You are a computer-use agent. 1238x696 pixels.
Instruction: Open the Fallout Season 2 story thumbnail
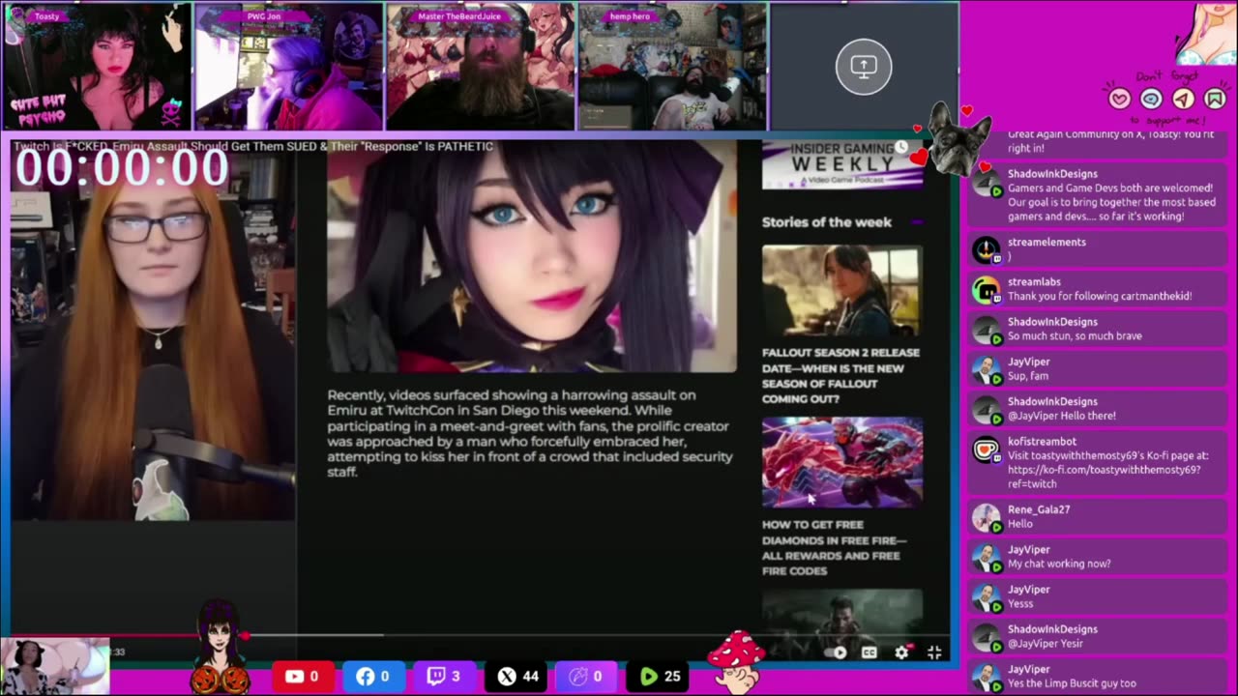pyautogui.click(x=841, y=291)
